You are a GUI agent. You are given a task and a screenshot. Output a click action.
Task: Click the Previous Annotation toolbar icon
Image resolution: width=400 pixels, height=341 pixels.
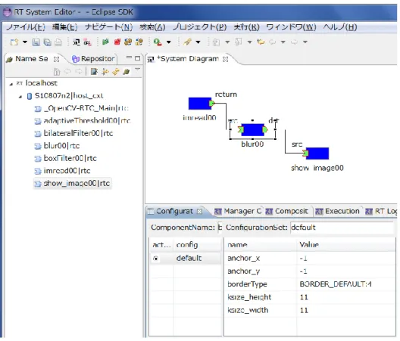click(x=239, y=42)
